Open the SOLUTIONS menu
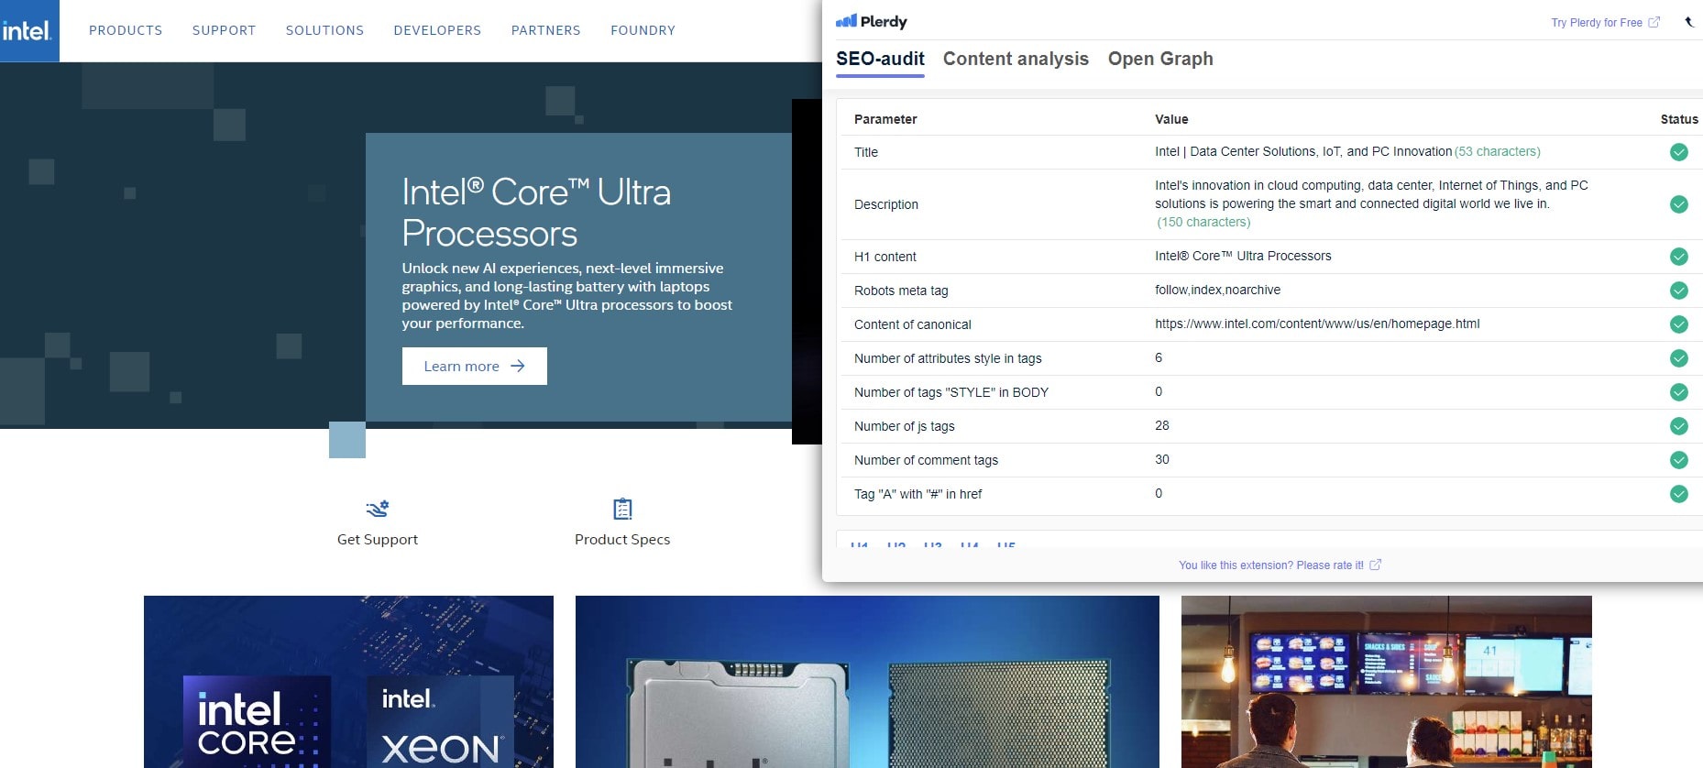Image resolution: width=1703 pixels, height=768 pixels. point(324,30)
